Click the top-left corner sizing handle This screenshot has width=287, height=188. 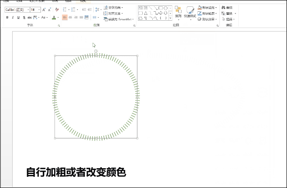point(55,56)
